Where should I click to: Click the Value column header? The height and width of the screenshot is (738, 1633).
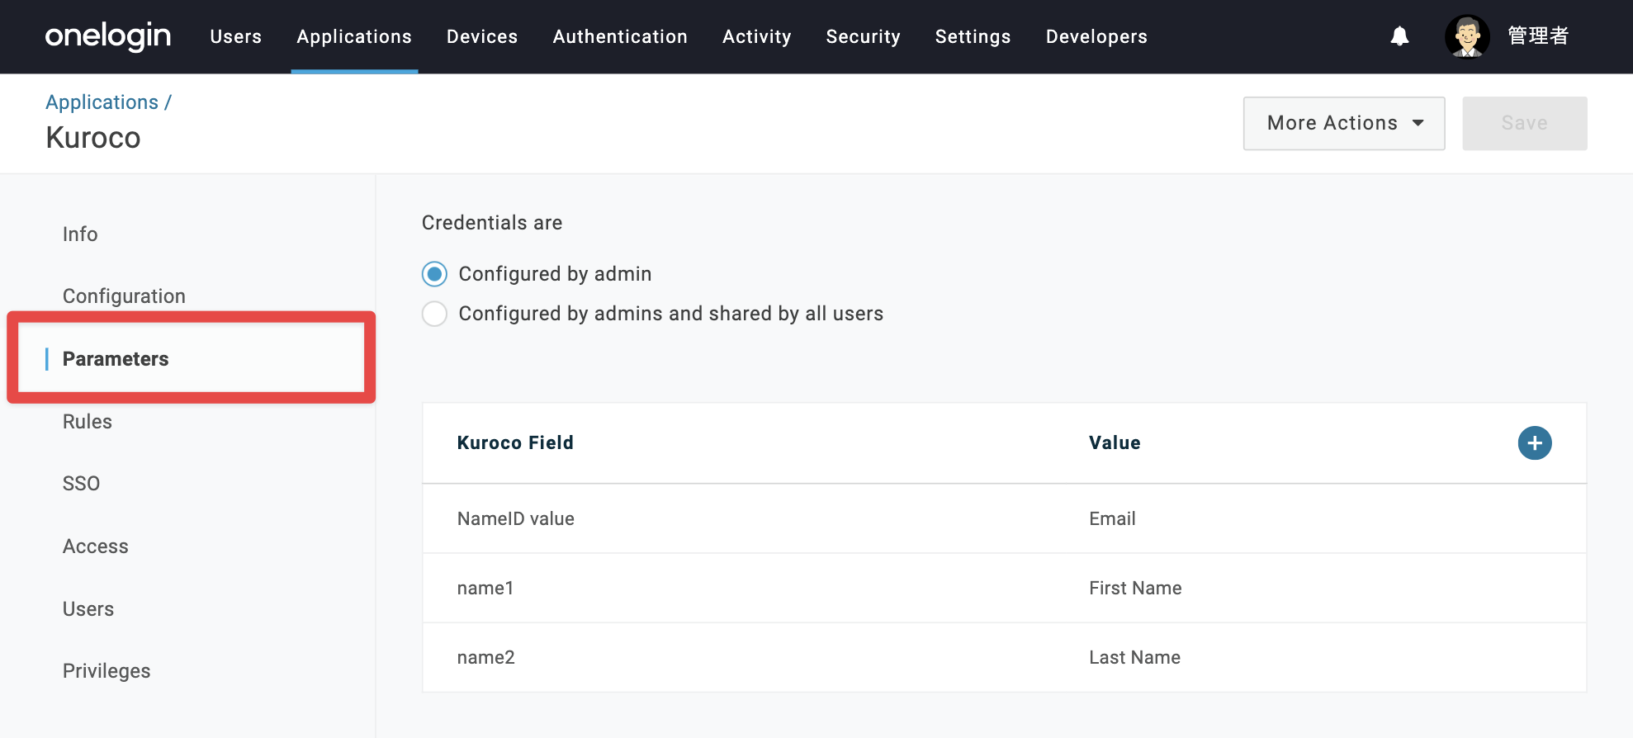[1115, 442]
